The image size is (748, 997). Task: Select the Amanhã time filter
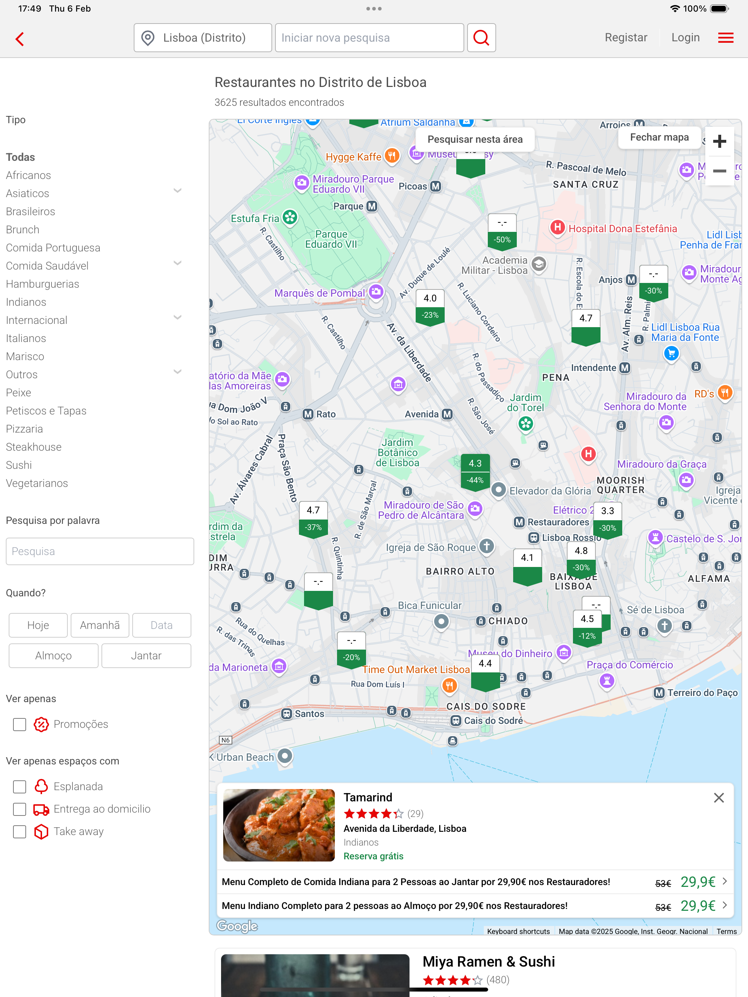coord(100,625)
